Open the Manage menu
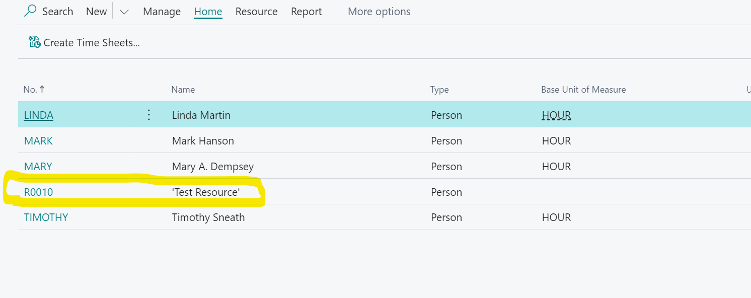This screenshot has width=751, height=298. (162, 12)
